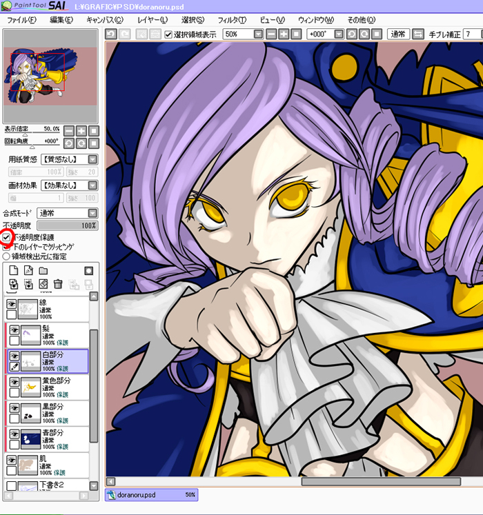483x515 pixels.
Task: Click the pen icon on 白部分 layer
Action: [14, 367]
